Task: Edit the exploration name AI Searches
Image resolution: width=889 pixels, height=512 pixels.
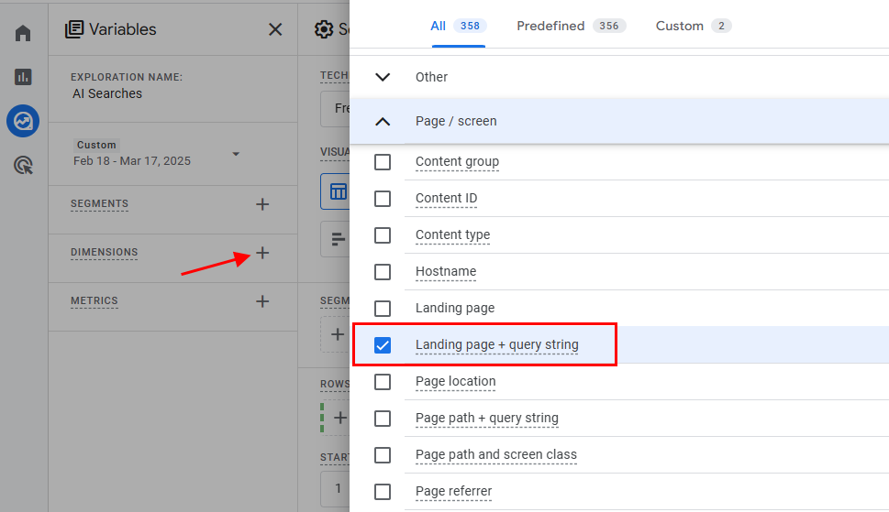Action: [107, 93]
